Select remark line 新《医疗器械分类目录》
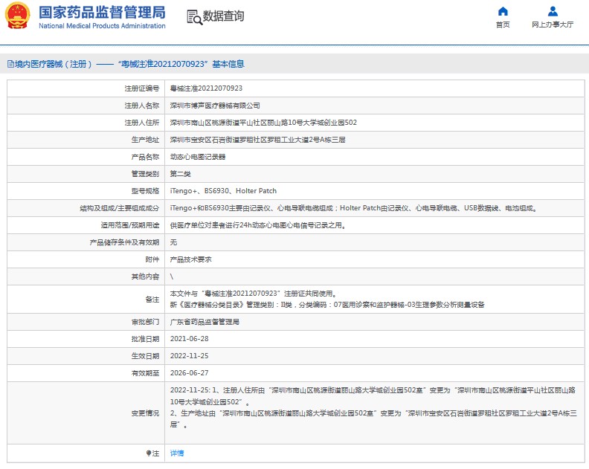The height and width of the screenshot is (469, 589). (x=327, y=305)
